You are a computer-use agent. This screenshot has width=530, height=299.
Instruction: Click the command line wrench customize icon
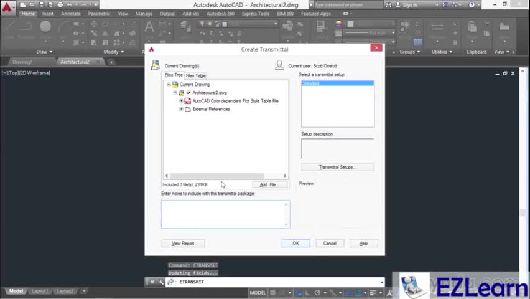pos(161,282)
